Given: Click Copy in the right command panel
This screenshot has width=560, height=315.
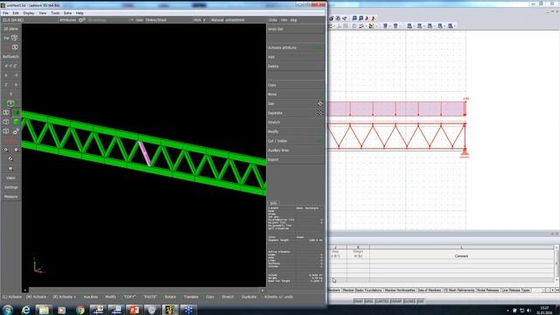Looking at the screenshot, I should coord(296,85).
